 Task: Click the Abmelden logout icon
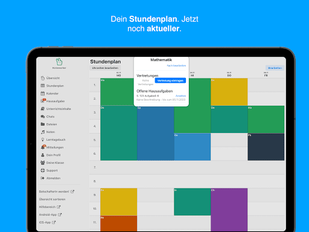tap(43, 178)
